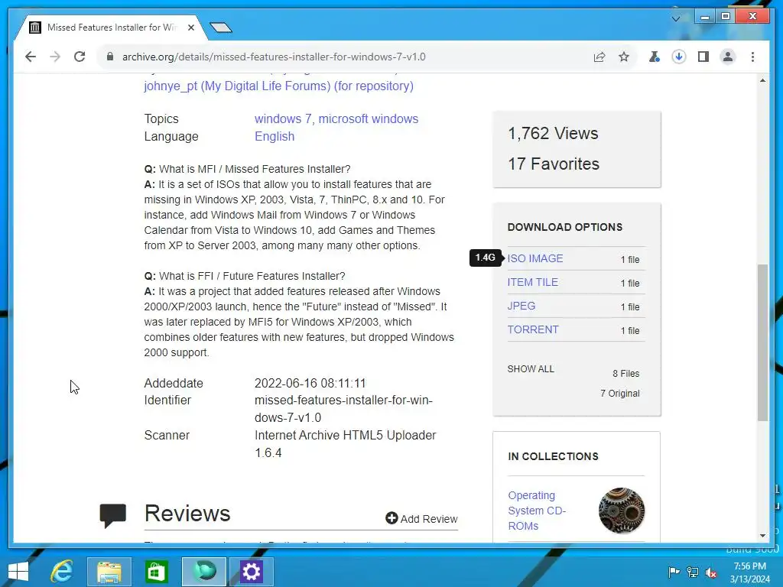Reload the archive.org page

(x=80, y=57)
